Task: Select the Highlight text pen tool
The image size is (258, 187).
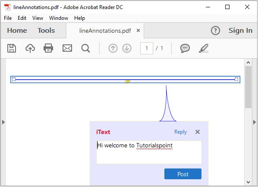Action: click(x=204, y=48)
